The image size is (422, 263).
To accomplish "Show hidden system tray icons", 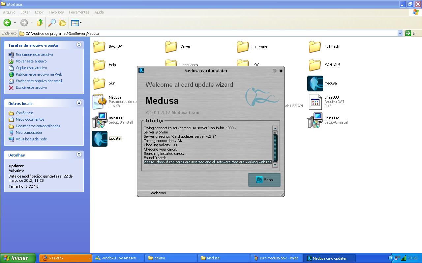I will [x=391, y=258].
